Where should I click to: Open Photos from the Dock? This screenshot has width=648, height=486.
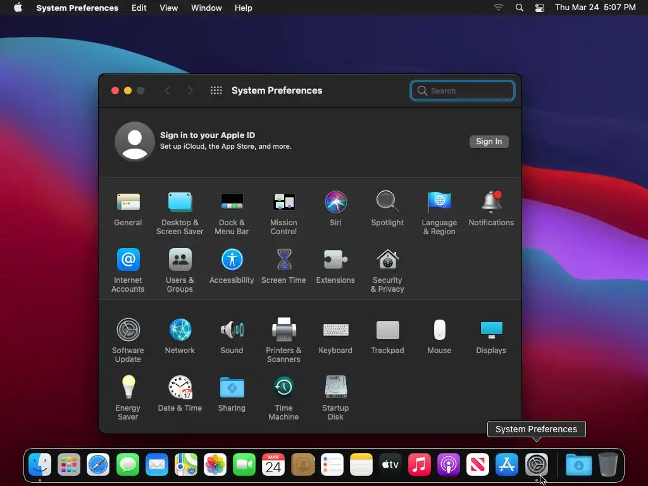215,464
